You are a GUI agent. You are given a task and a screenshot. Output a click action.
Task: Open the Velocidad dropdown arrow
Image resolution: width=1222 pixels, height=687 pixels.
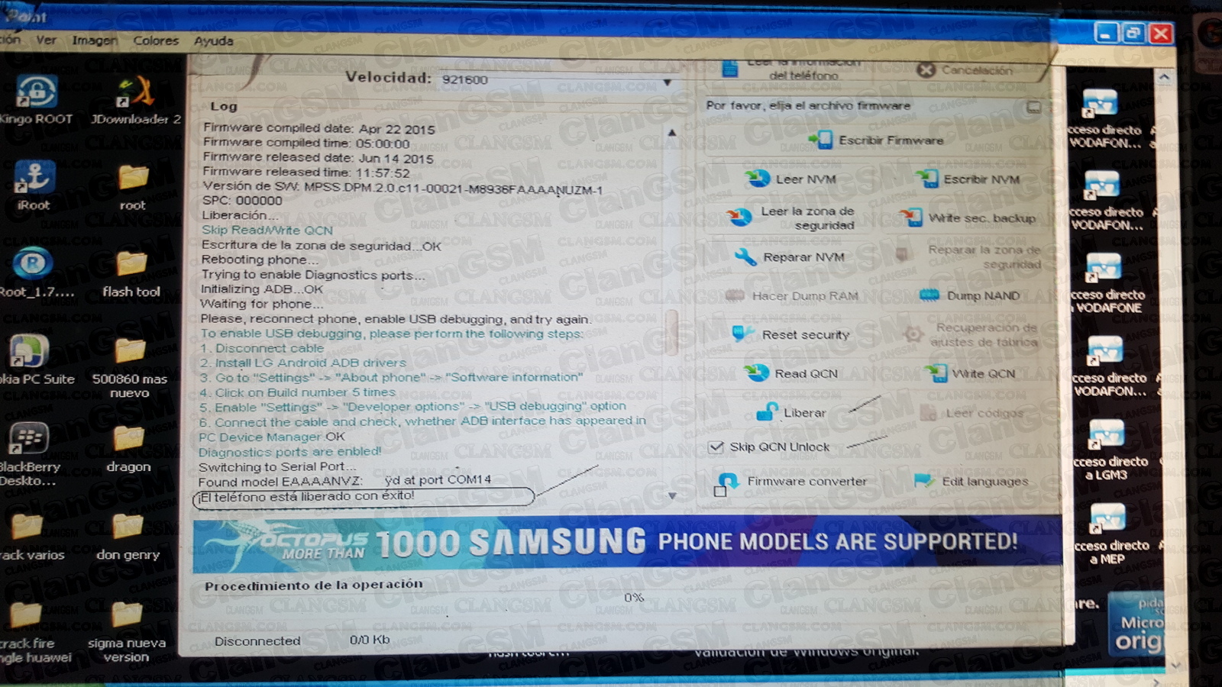click(667, 82)
